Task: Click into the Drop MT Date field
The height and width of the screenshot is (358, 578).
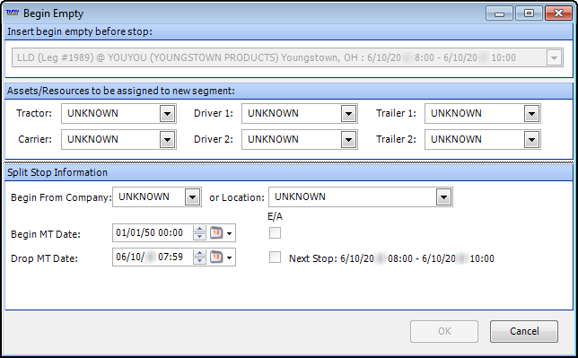Action: [153, 257]
